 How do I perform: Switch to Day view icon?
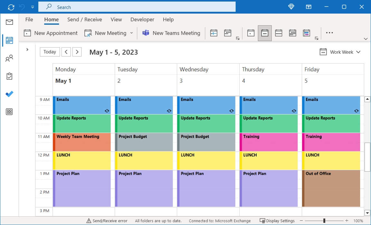click(x=251, y=33)
